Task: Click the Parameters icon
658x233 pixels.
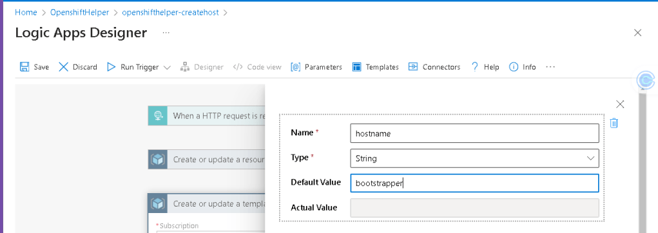Action: (x=295, y=67)
